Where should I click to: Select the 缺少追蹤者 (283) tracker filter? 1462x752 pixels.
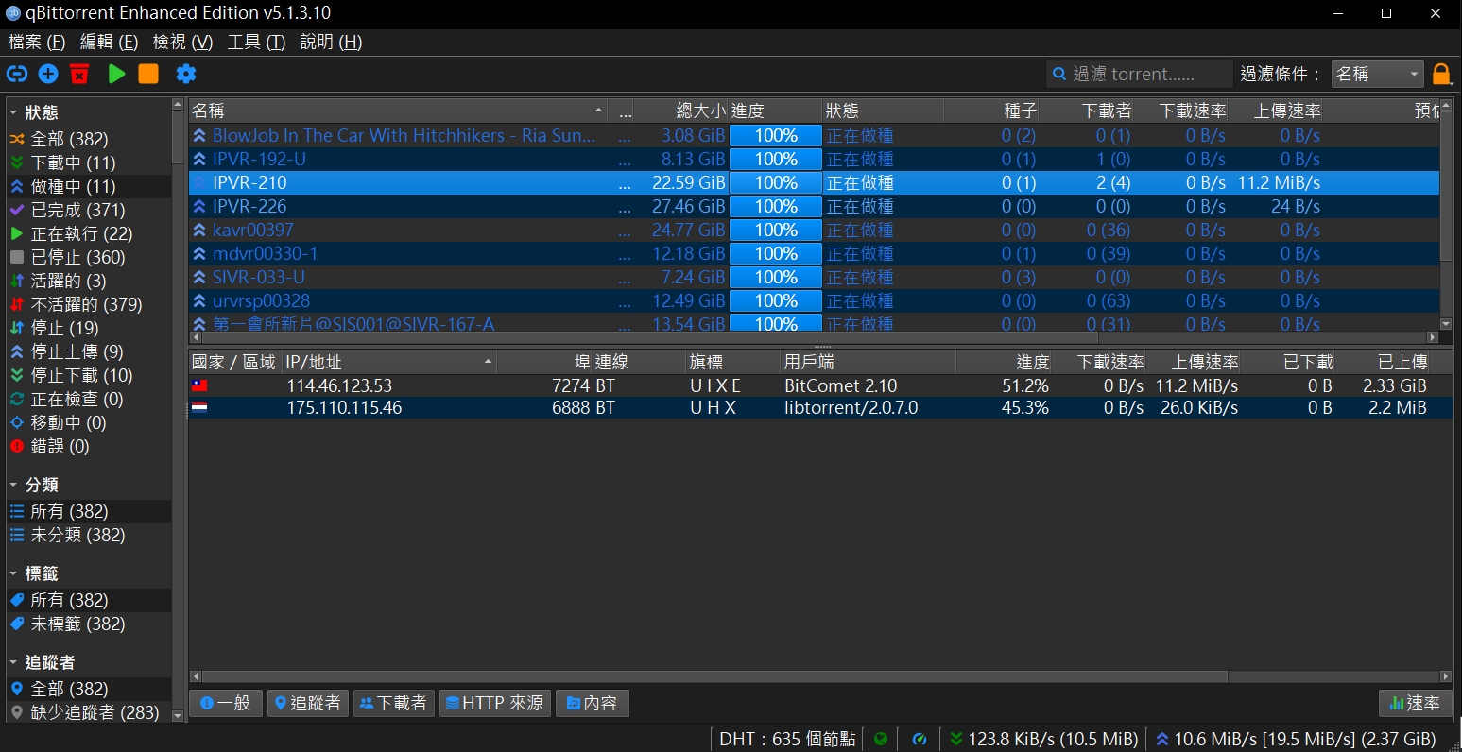[89, 712]
